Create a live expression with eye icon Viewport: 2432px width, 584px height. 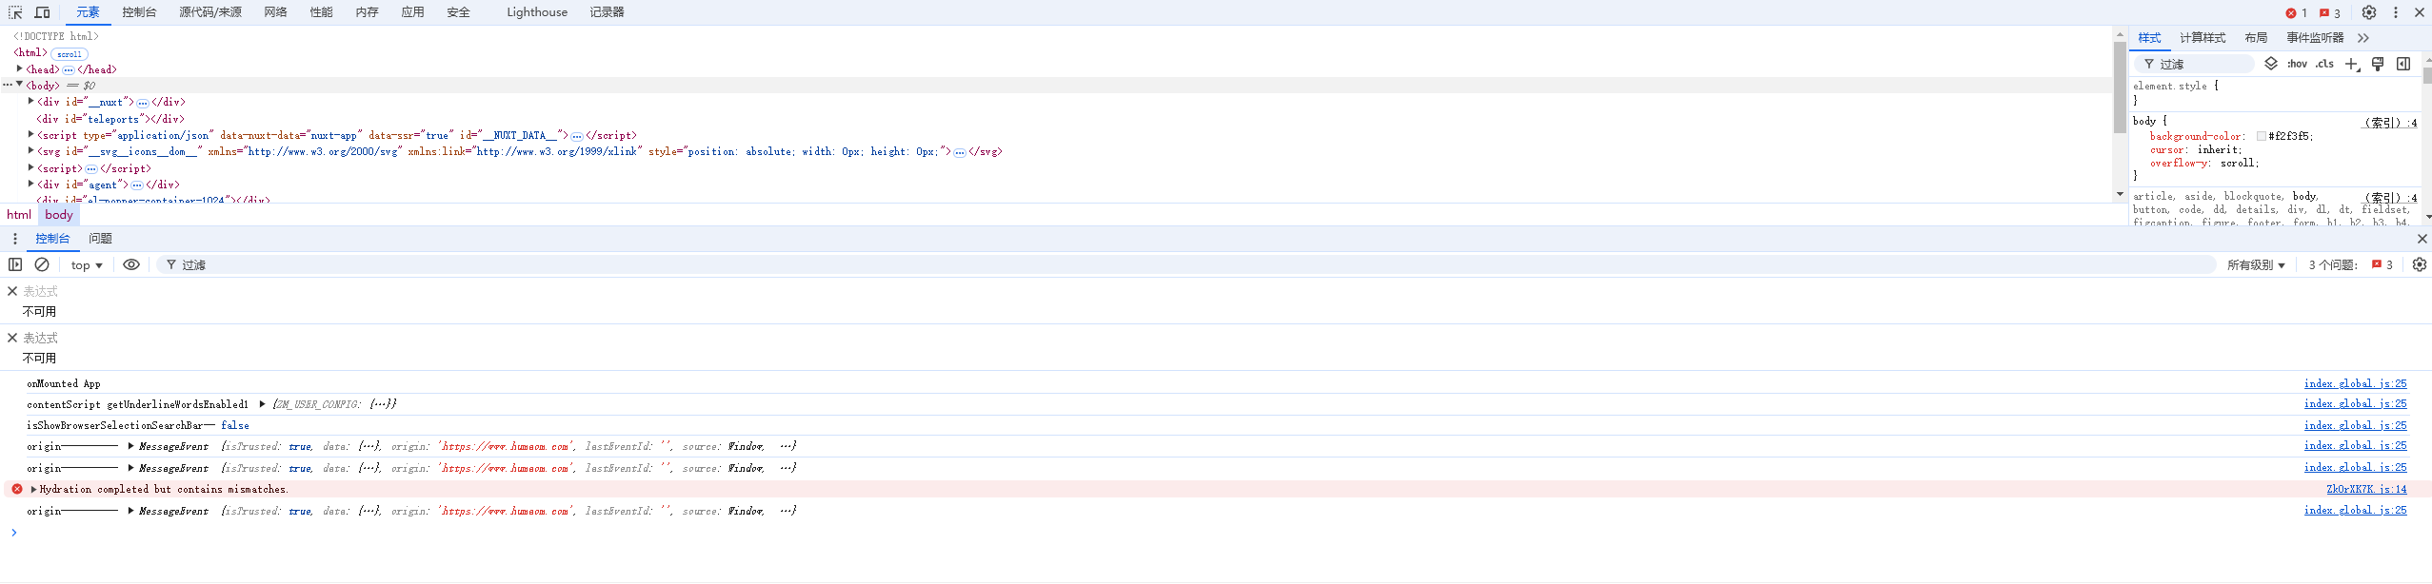131,264
